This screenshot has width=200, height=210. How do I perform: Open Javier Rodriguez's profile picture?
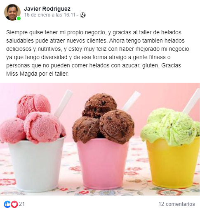click(x=12, y=12)
